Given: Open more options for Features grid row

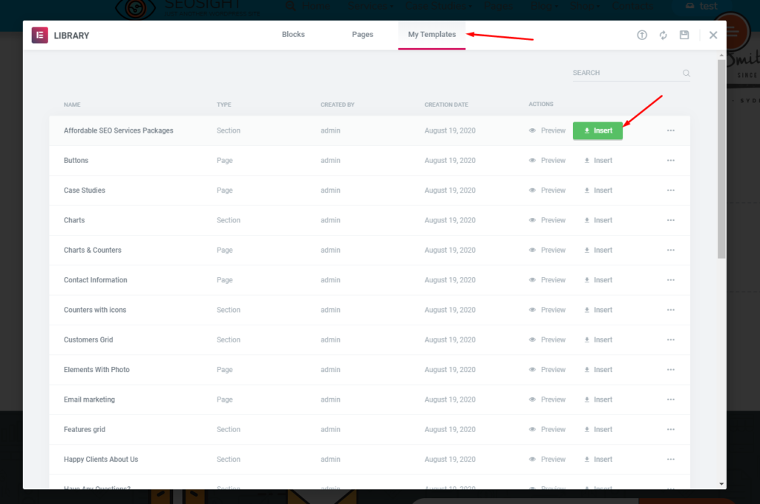Looking at the screenshot, I should coord(671,430).
